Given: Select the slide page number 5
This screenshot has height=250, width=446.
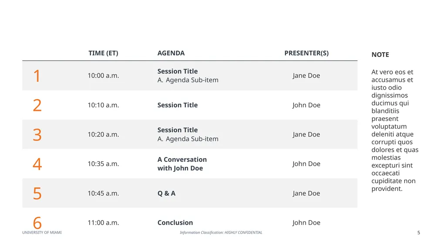Looking at the screenshot, I should (x=419, y=233).
